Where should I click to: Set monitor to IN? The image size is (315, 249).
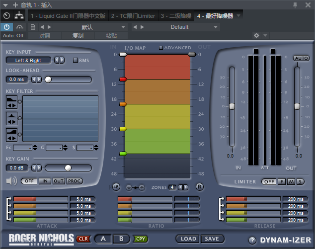(45, 181)
